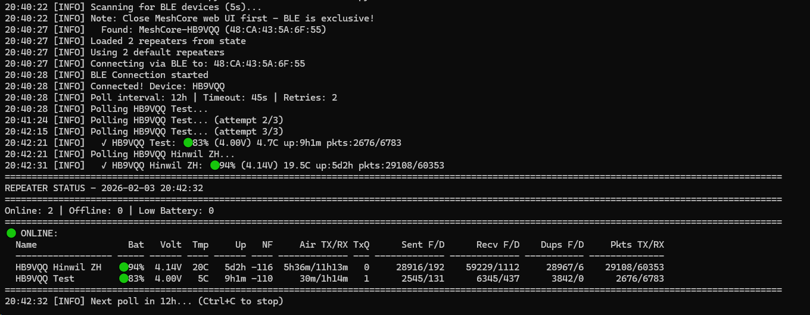Click the Ctrl+C to stop hint text
The image size is (810, 315).
(x=241, y=301)
